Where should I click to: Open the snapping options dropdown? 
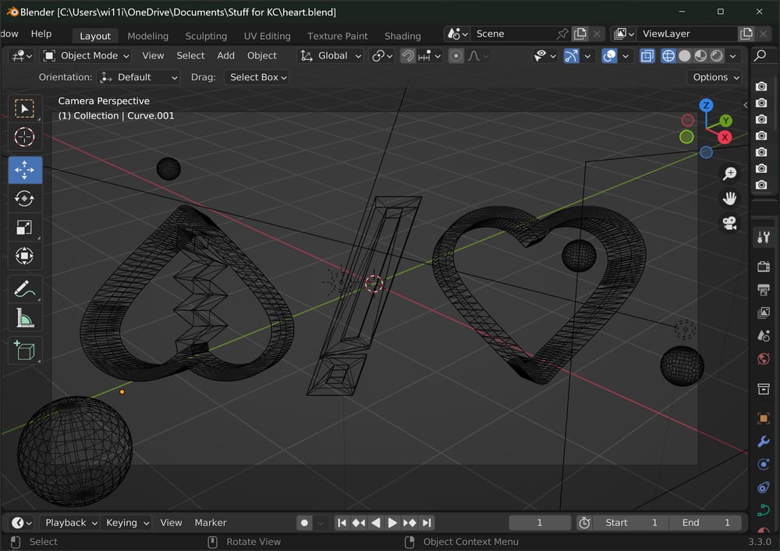point(430,55)
